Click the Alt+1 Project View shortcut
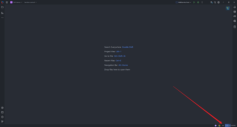 coord(119,52)
